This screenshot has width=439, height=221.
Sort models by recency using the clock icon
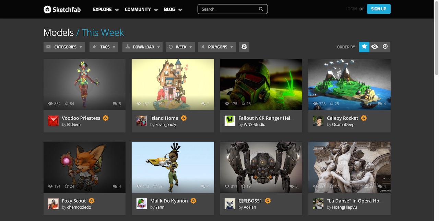[x=385, y=47]
